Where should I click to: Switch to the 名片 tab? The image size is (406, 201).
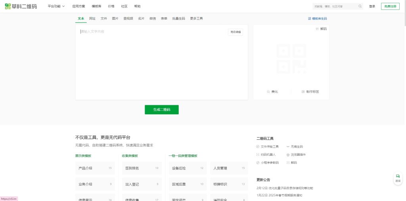[141, 19]
